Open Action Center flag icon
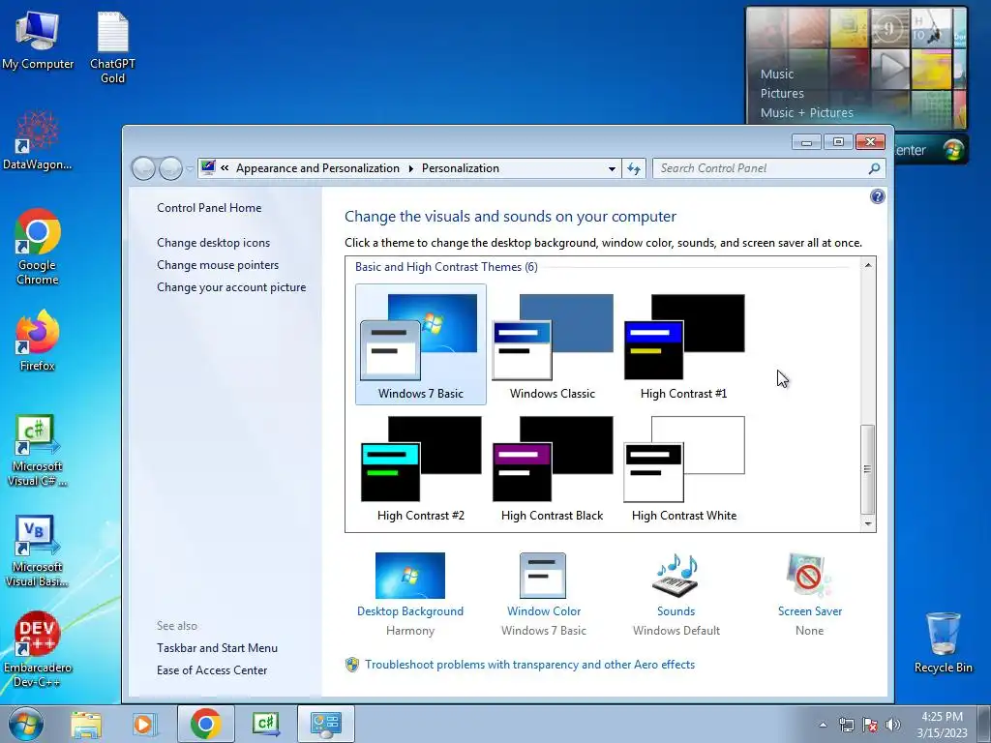 tap(870, 725)
